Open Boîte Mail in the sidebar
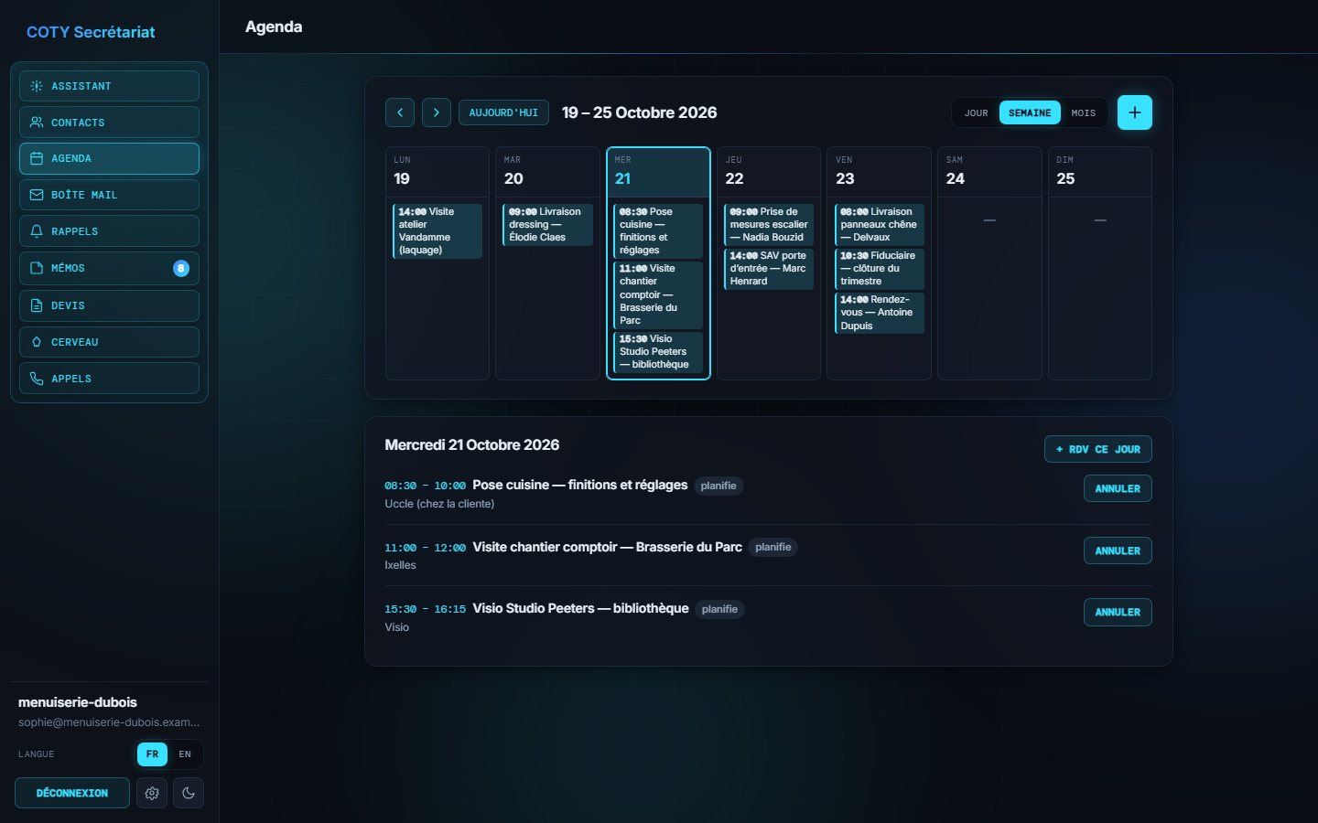 click(x=109, y=195)
